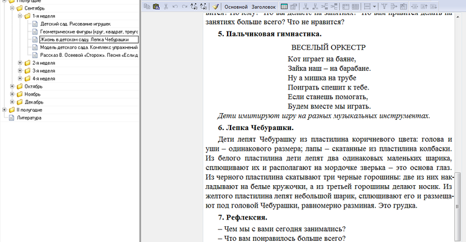Click the clear formatting brush icon
The height and width of the screenshot is (242, 466).
(215, 6)
